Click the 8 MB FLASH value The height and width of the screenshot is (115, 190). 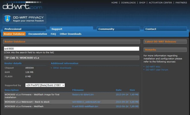(28, 77)
